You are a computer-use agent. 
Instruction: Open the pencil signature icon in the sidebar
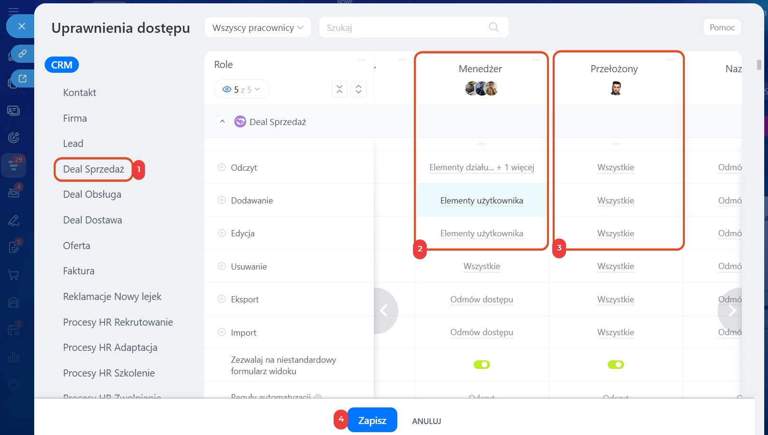(14, 220)
